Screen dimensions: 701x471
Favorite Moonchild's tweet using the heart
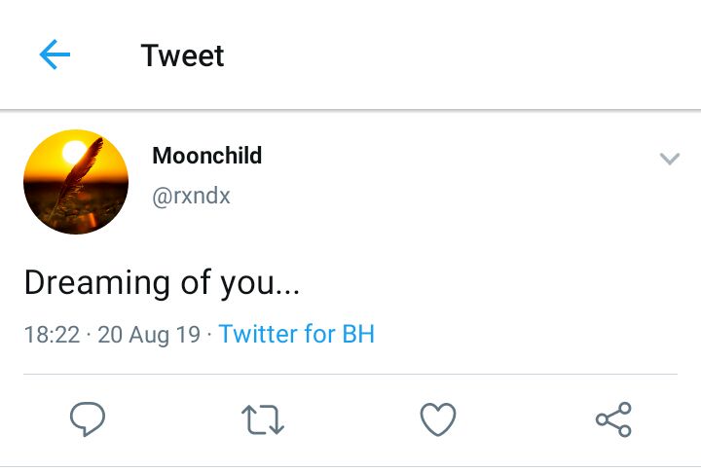pyautogui.click(x=438, y=418)
